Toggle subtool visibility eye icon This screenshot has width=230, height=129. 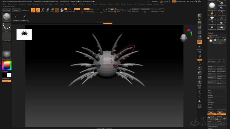[x=225, y=40]
